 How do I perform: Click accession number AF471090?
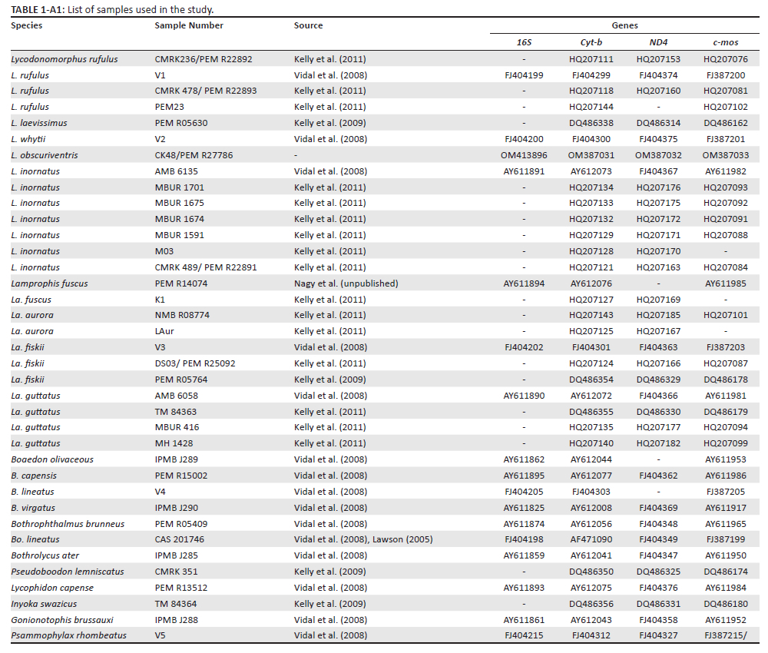click(x=591, y=539)
